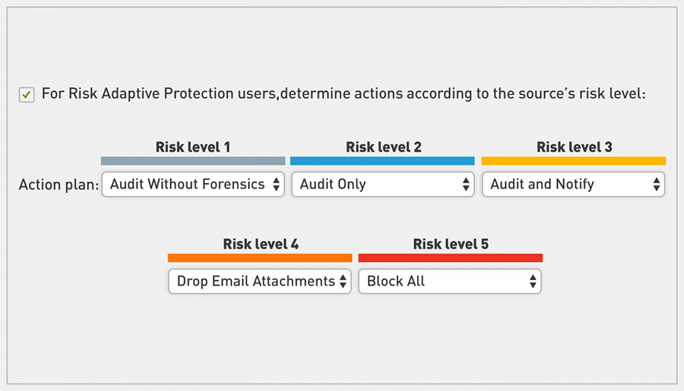Viewport: 684px width, 391px height.
Task: Click the arrows on Risk level 3 dropdown
Action: tap(657, 184)
